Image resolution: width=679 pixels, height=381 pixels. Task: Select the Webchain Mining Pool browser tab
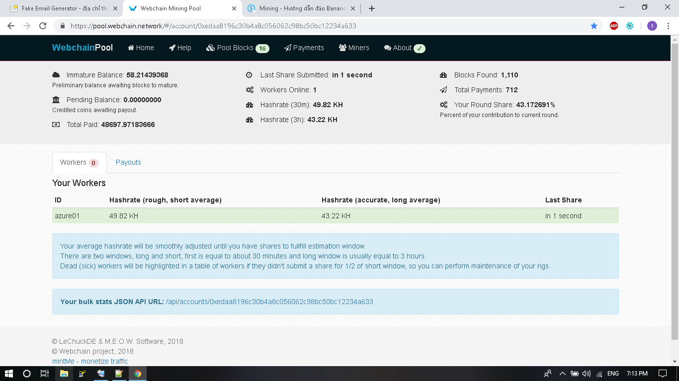tap(182, 8)
